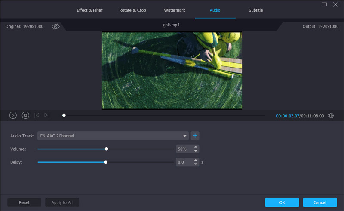Go to the Watermark tab
344x211 pixels.
coord(175,10)
